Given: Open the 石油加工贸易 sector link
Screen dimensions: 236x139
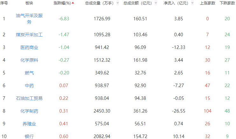Looking at the screenshot, I should [x=29, y=98].
